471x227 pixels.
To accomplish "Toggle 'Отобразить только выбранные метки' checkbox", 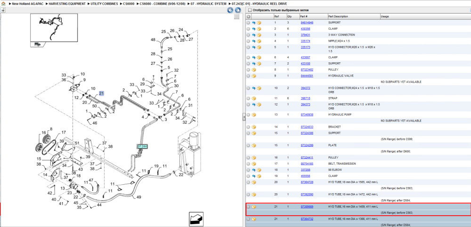I will pos(249,10).
